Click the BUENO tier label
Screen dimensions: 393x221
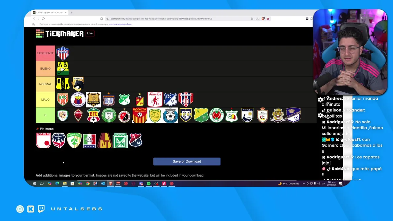(45, 68)
